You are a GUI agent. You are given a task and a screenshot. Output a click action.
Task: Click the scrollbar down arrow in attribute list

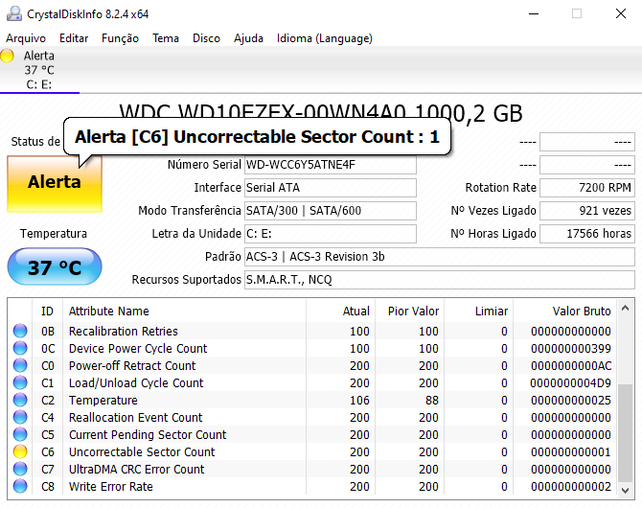pos(625,490)
